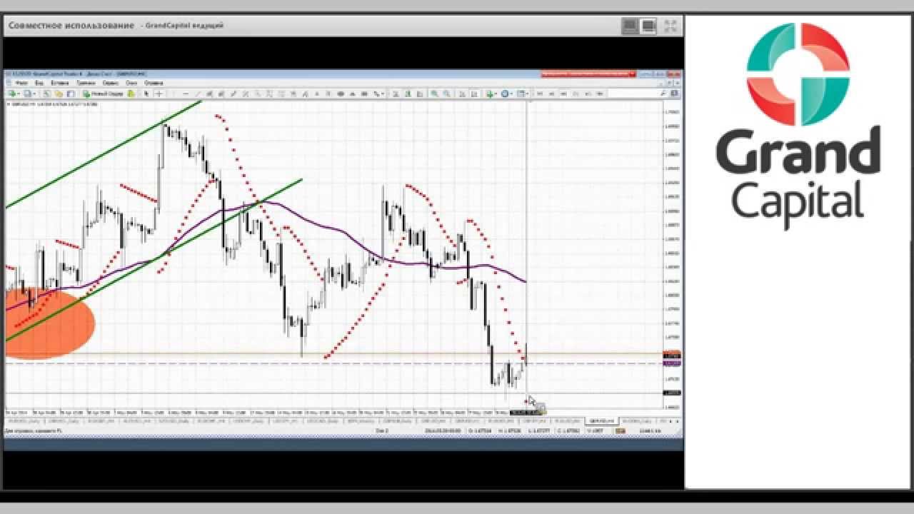Screen dimensions: 914x514
Task: Close the red notification banner
Action: point(633,74)
